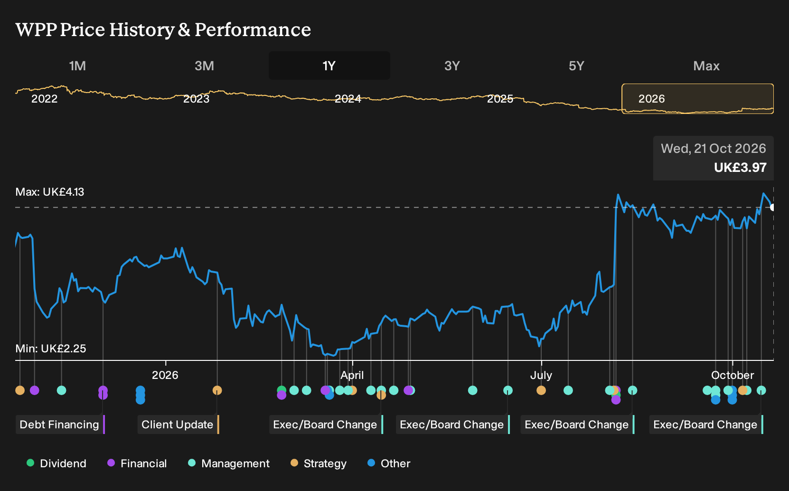Image resolution: width=789 pixels, height=491 pixels.
Task: Click the April axis label
Action: coord(352,375)
